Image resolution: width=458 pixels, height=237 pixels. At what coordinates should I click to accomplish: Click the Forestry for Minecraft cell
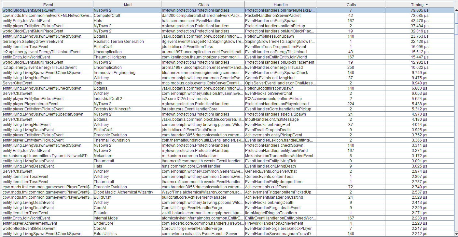pos(127,109)
